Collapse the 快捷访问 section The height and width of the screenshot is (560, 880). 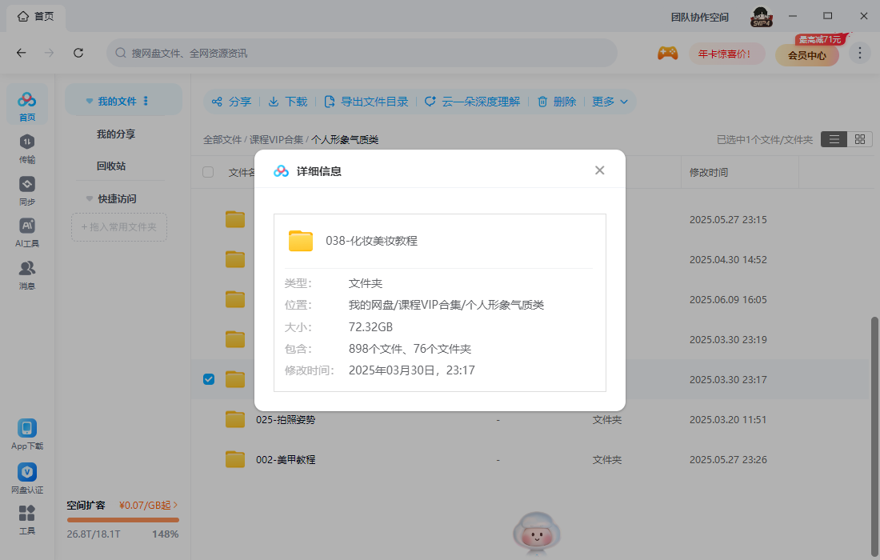(90, 198)
